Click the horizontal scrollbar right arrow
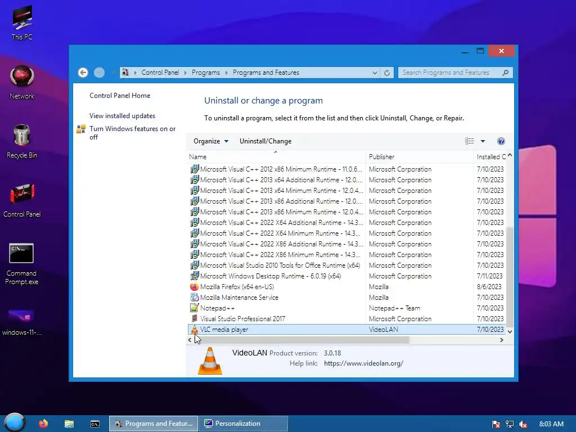Screen dimensions: 576x432 click(x=501, y=340)
